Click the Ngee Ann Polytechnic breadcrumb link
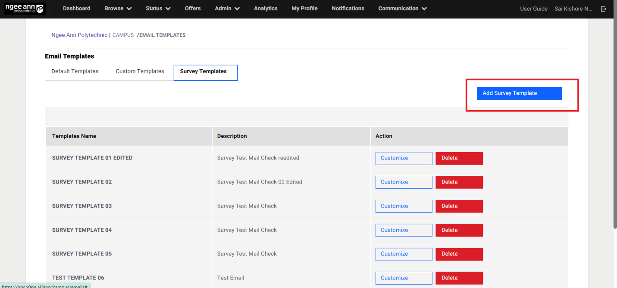 coord(79,35)
